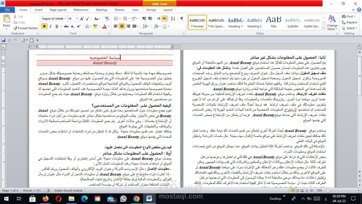Switch to Table Tools Design tab
The image size is (362, 204).
[151, 10]
